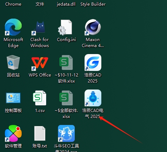Click the "账号.txt" file name label

(40, 146)
